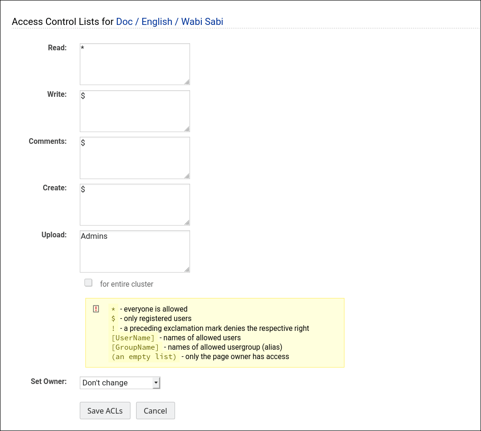Screen dimensions: 481x431
Task: Click inside the Read permissions field
Action: [x=135, y=63]
